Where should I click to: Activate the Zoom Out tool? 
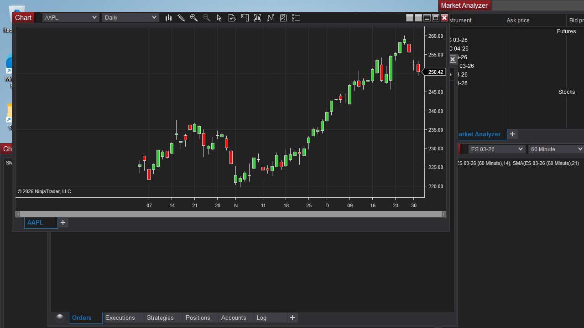[x=206, y=18]
